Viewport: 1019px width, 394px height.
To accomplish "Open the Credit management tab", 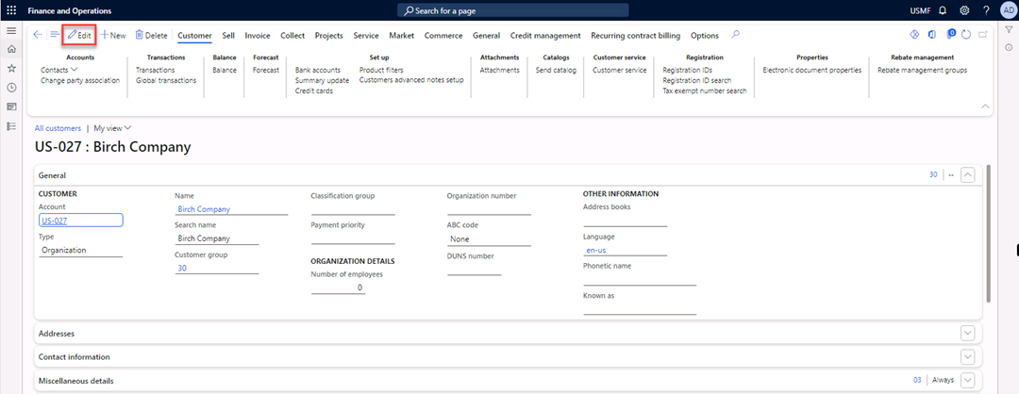I will 545,36.
